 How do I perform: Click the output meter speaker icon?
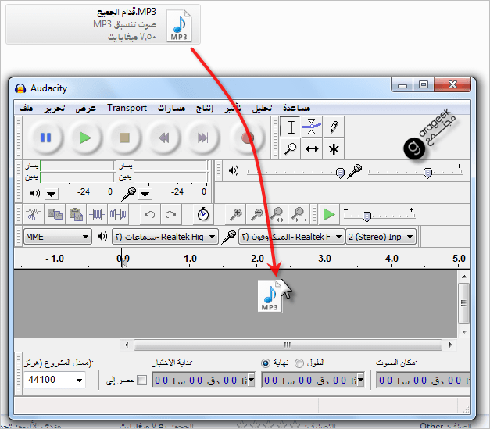click(34, 193)
